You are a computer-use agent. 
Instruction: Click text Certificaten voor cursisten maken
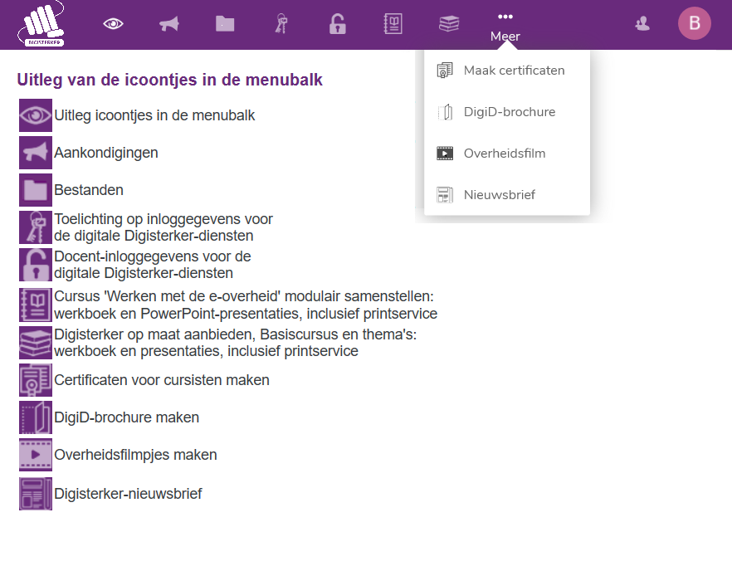162,380
